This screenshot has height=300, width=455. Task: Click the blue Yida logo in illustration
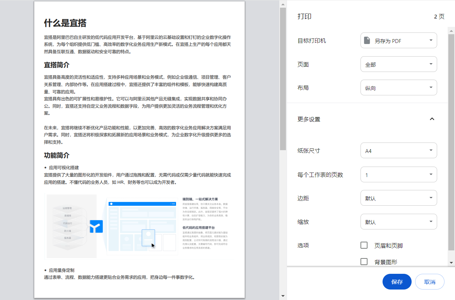pos(96,226)
